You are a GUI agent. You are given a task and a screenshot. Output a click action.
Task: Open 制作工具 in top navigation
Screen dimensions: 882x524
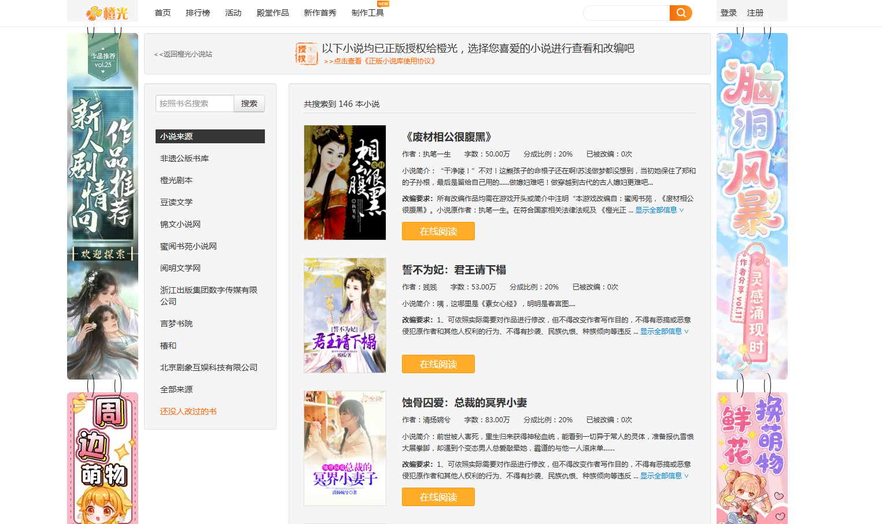point(367,13)
